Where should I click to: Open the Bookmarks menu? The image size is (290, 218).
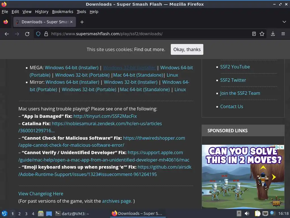pyautogui.click(x=63, y=12)
